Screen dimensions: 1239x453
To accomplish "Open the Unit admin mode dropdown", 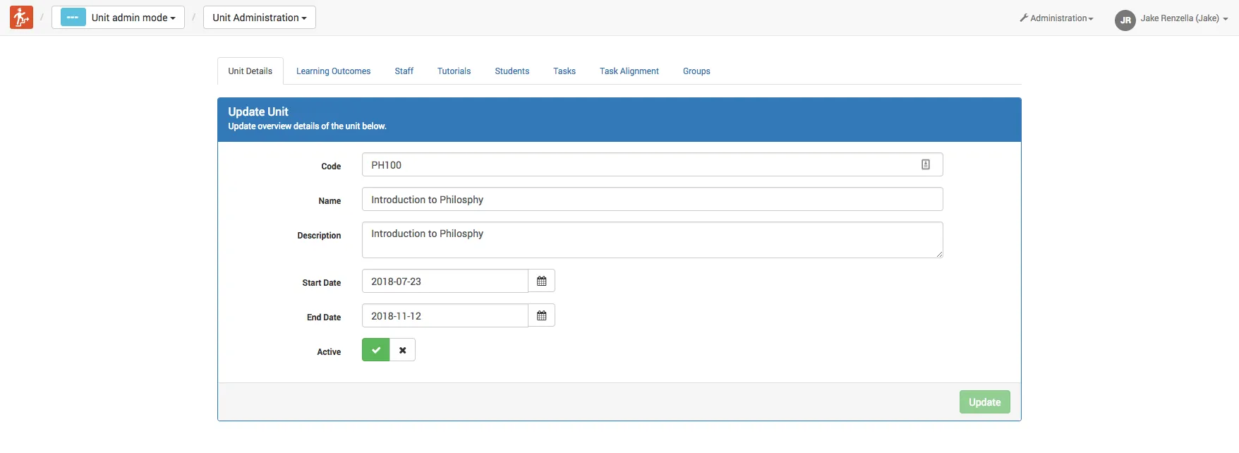I will tap(118, 17).
